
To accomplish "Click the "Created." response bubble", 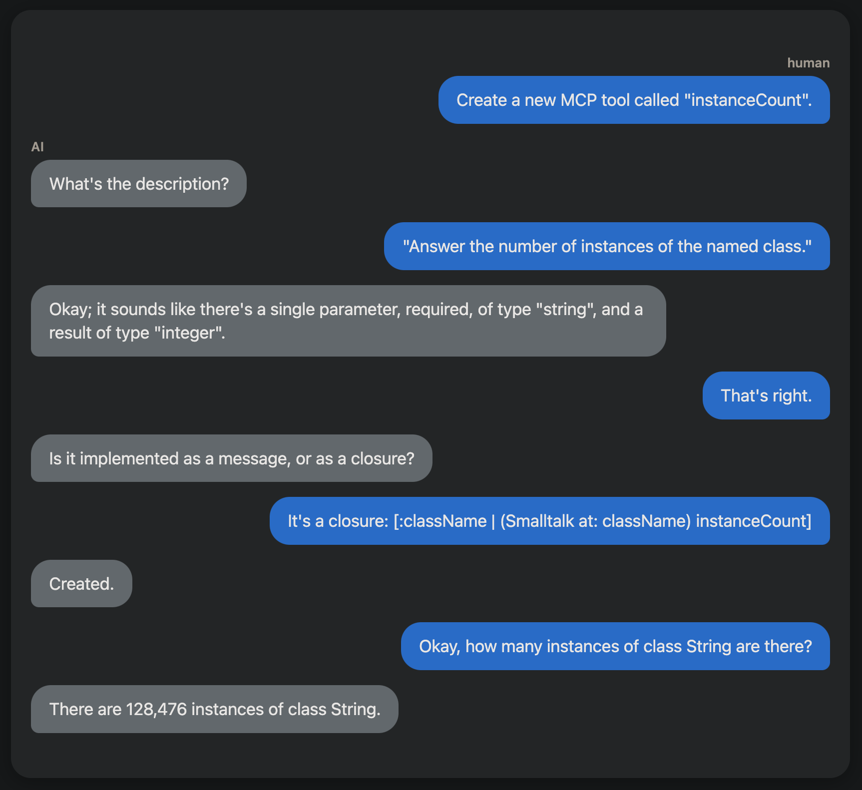I will point(81,584).
